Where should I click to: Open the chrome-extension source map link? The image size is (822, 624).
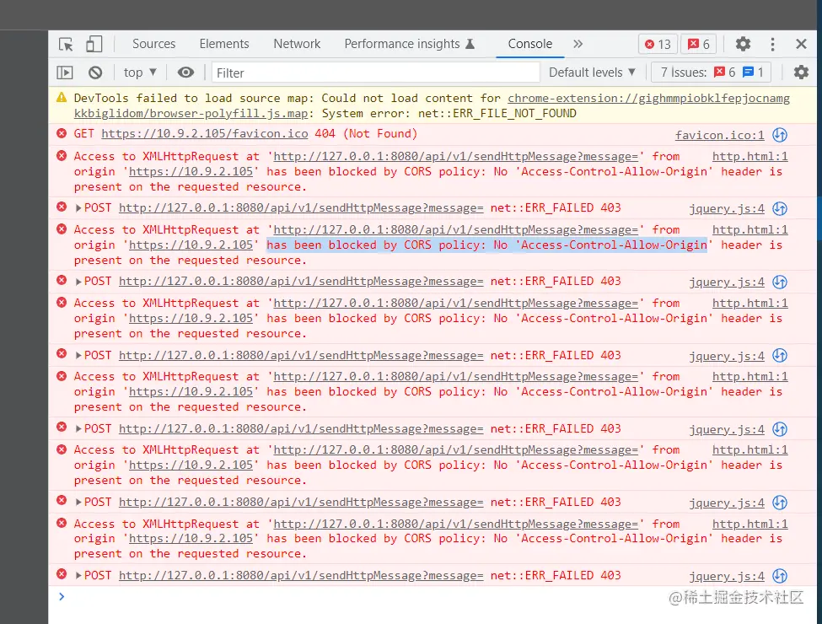tap(648, 98)
